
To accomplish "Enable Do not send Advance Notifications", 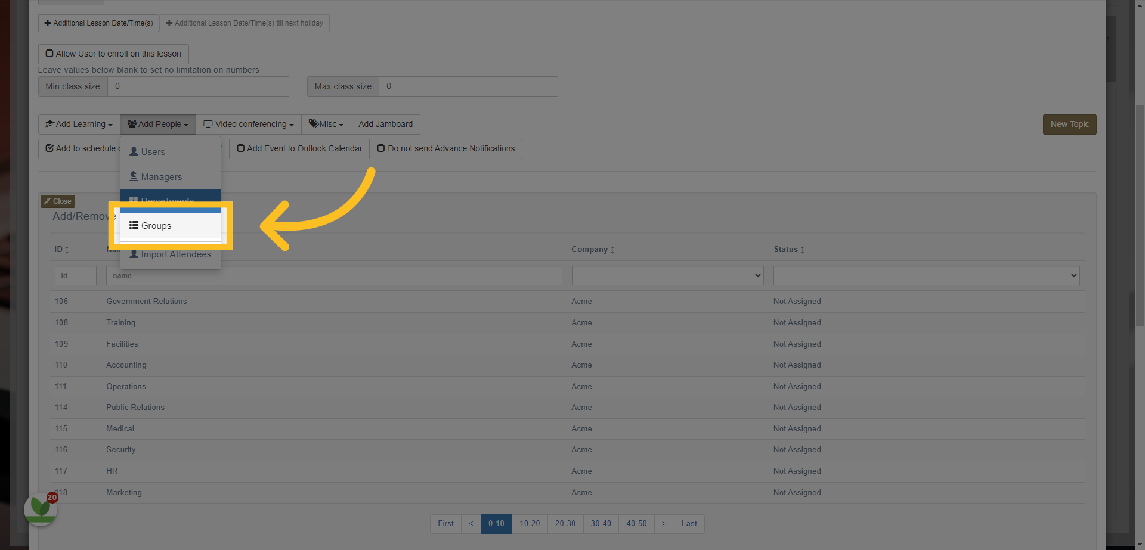I will coord(445,149).
